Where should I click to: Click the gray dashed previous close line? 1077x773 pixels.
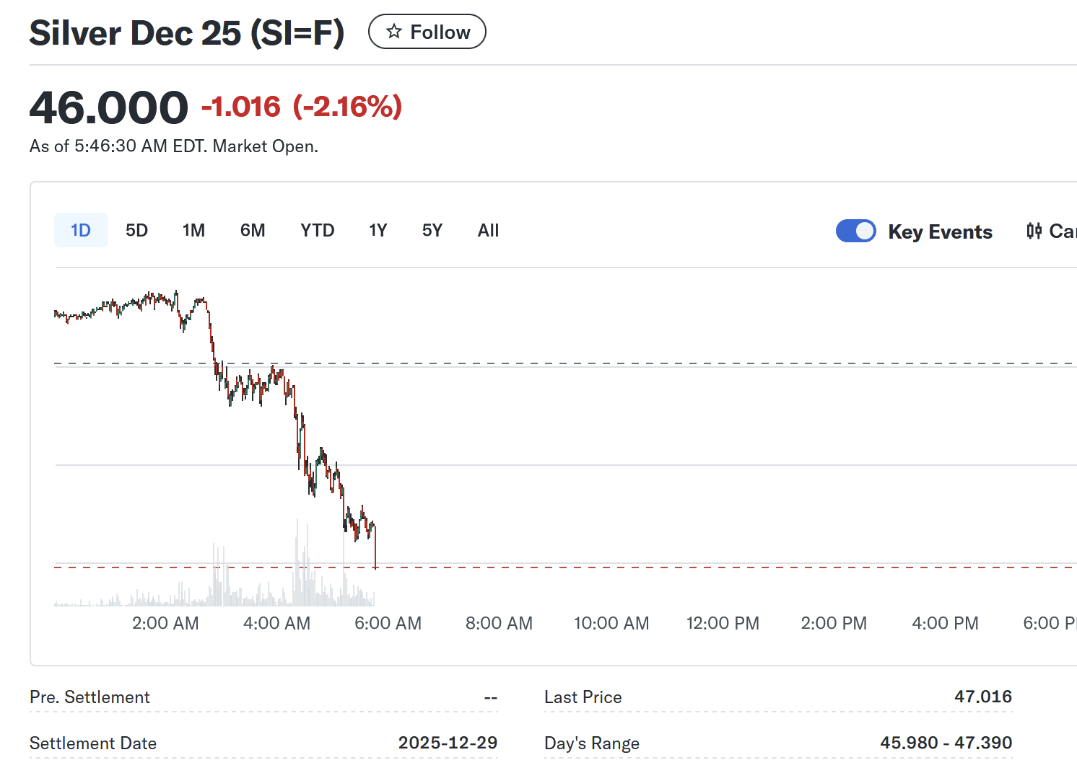[x=650, y=363]
